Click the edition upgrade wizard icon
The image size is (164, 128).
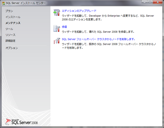[x=57, y=13]
